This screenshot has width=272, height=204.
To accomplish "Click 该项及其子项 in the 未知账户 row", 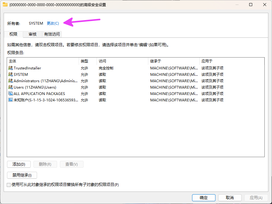I will [212, 100].
